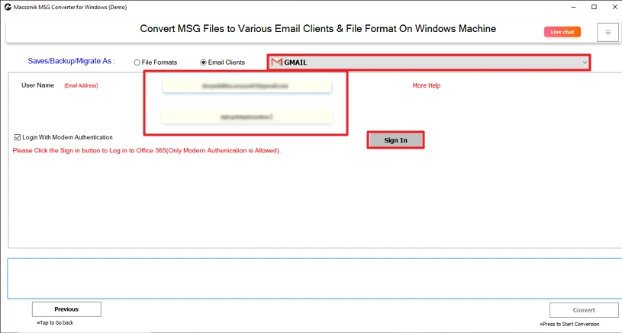Viewport: 622px width, 333px height.
Task: Choose the Email Clients radio option
Action: (x=203, y=62)
